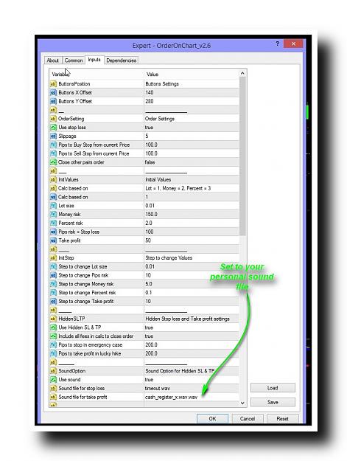Click the Cancel button
This screenshot has width=347, height=461.
tap(248, 419)
